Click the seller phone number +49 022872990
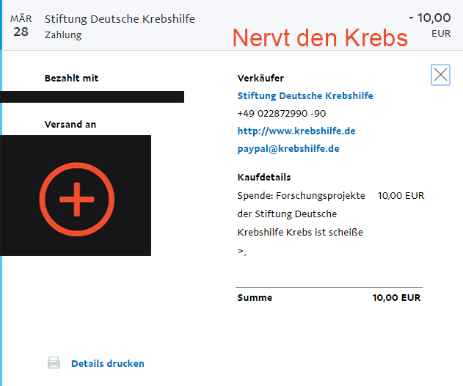Screen dimensions: 463x386 point(282,114)
